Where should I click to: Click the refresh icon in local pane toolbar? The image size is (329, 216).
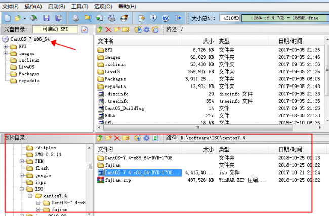click(x=155, y=138)
